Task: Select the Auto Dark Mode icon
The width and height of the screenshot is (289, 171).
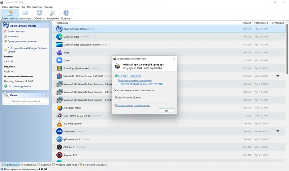Action: [59, 108]
